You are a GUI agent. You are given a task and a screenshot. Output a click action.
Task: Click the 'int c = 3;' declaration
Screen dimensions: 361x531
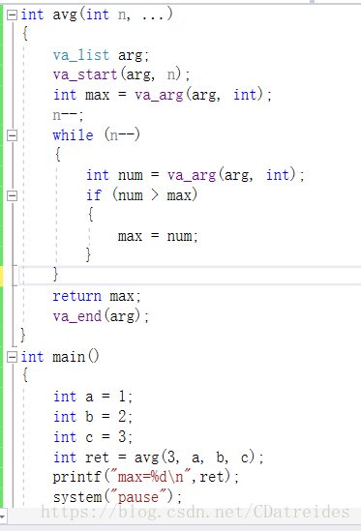tap(93, 437)
